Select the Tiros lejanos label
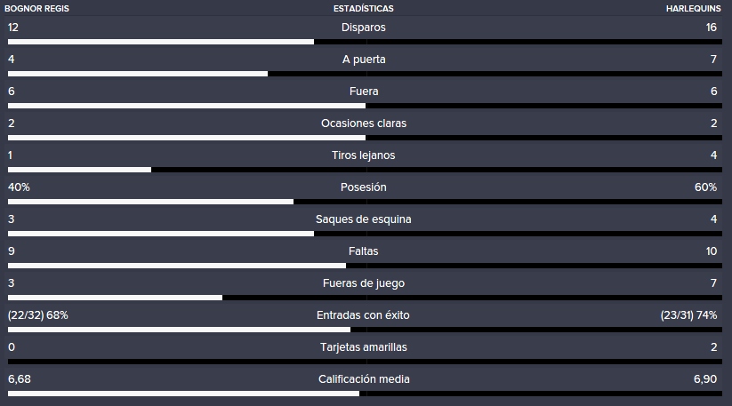This screenshot has width=732, height=406. click(363, 155)
